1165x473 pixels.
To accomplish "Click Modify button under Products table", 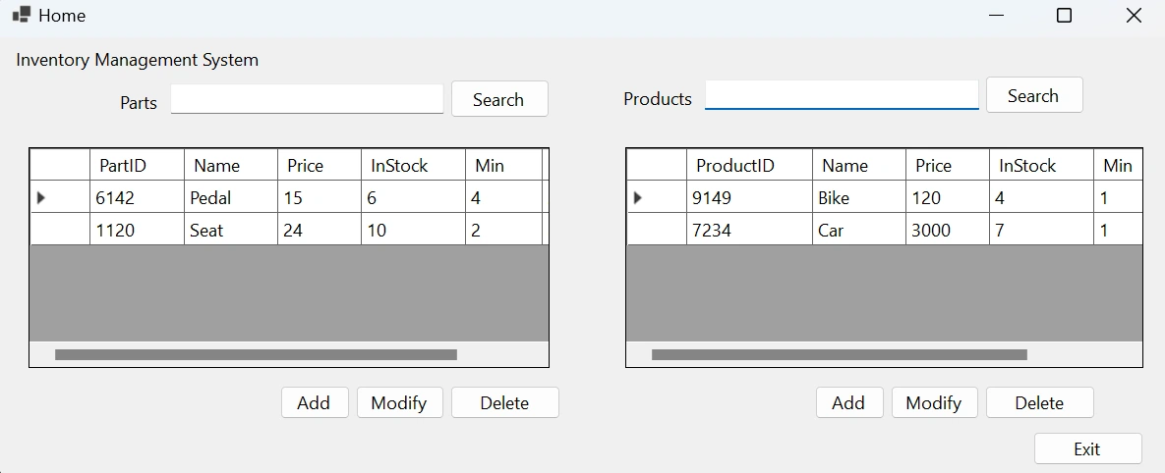I will point(935,402).
